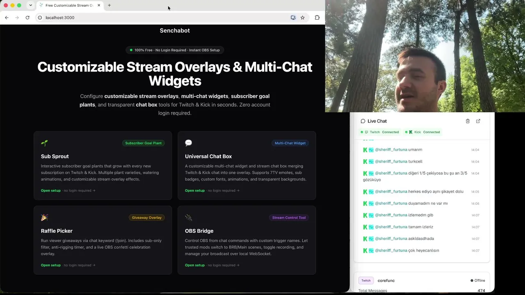
Task: Click the corefunc channel name
Action: pyautogui.click(x=386, y=281)
